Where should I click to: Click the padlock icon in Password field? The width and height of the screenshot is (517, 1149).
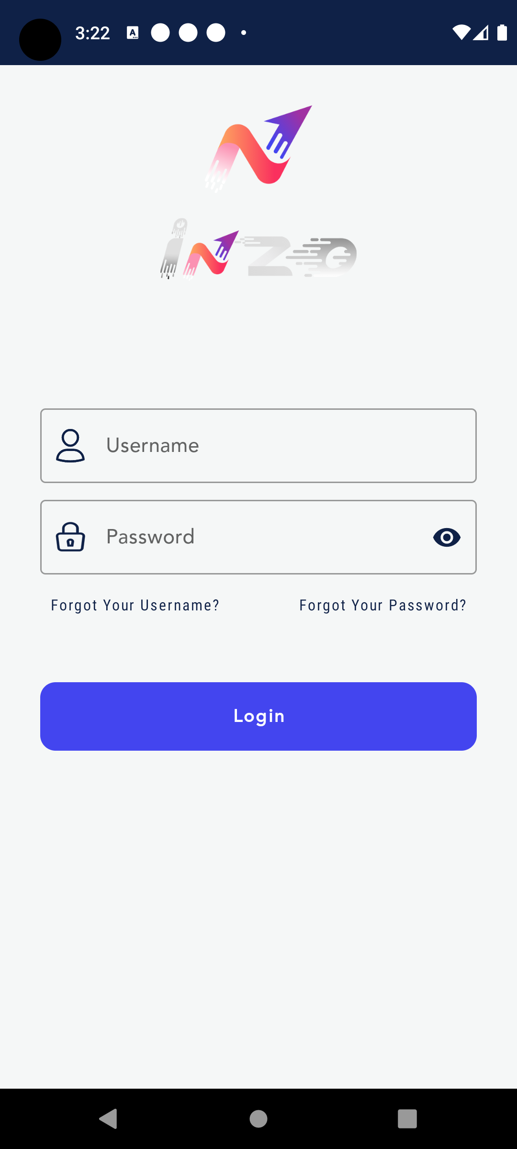click(70, 537)
